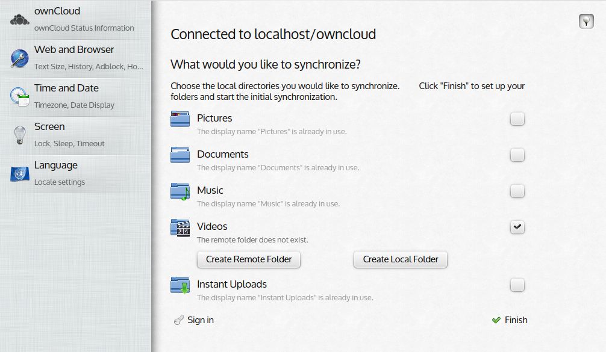Click 'ownCloud Status Information' subtitle
The image size is (606, 352).
tap(84, 28)
